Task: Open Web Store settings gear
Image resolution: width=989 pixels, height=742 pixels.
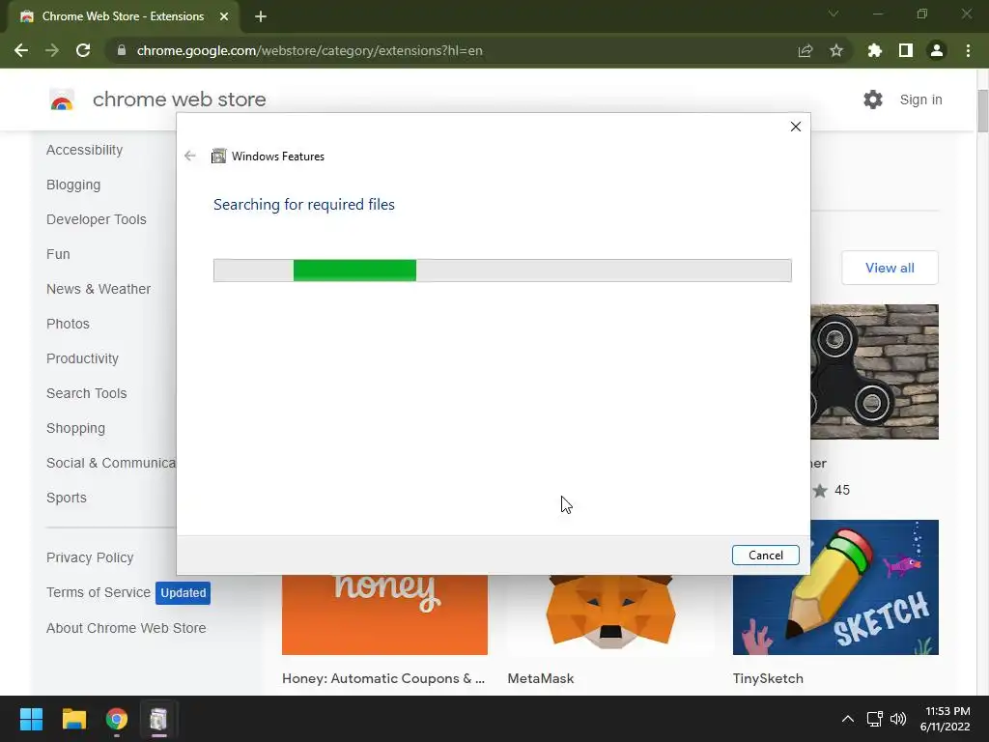Action: (x=873, y=100)
